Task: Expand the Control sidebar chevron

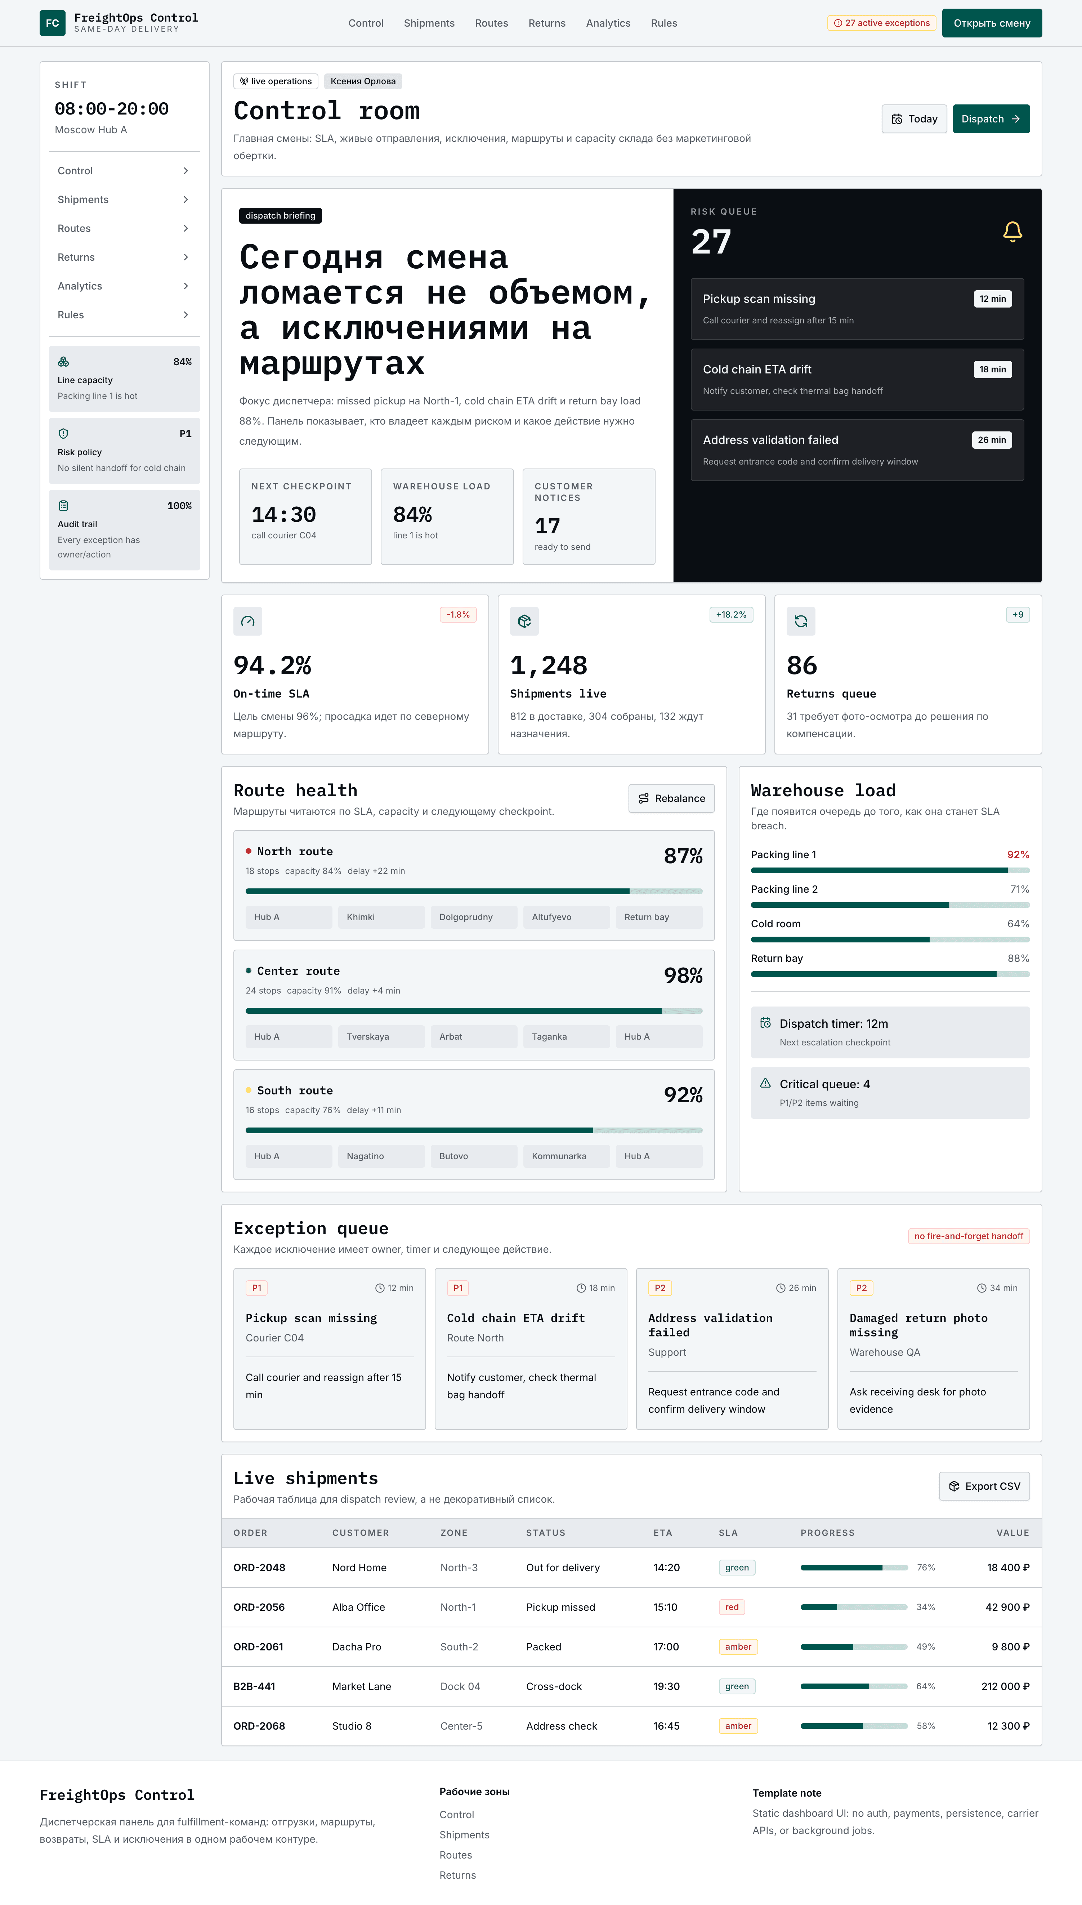Action: click(x=186, y=171)
